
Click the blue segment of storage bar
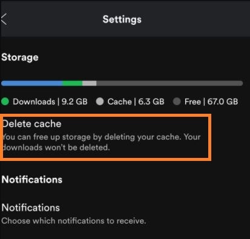pos(32,83)
